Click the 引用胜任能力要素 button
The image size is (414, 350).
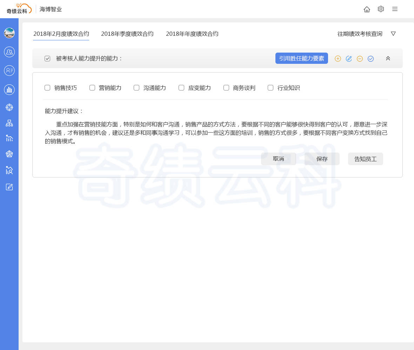301,58
